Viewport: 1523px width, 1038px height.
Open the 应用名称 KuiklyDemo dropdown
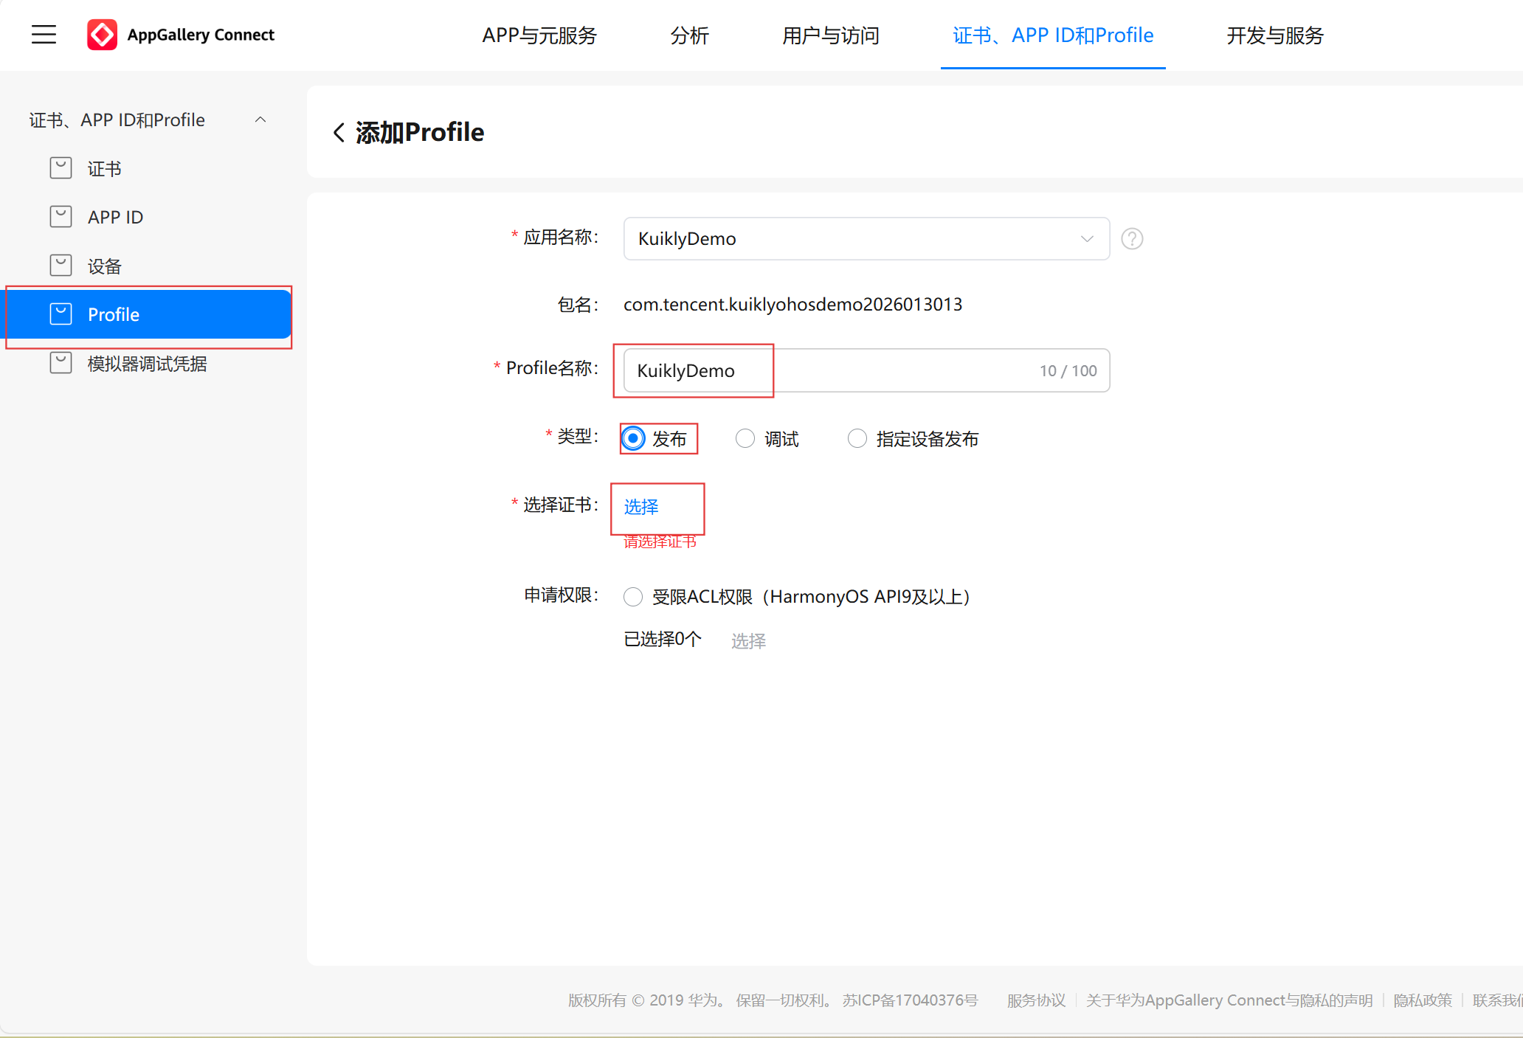click(866, 239)
